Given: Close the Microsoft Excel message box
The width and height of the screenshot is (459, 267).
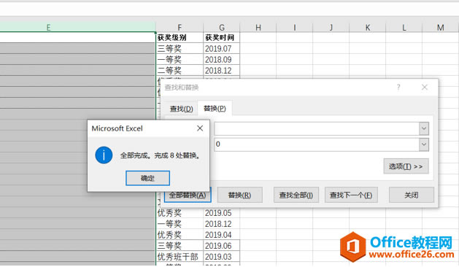Looking at the screenshot, I should pyautogui.click(x=200, y=128).
